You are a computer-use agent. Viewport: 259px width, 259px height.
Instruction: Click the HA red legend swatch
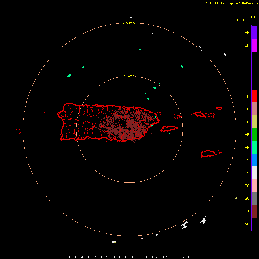pos(254,96)
